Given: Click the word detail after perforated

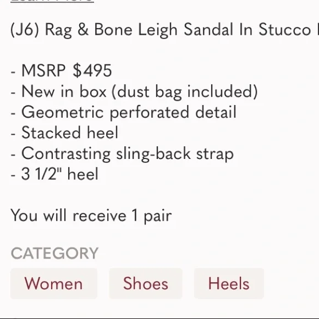Looking at the screenshot, I should [x=216, y=112].
